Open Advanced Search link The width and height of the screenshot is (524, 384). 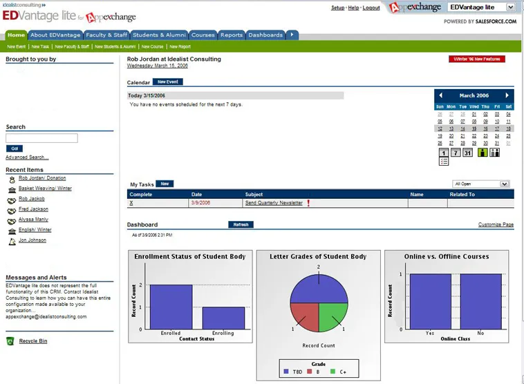pyautogui.click(x=27, y=157)
